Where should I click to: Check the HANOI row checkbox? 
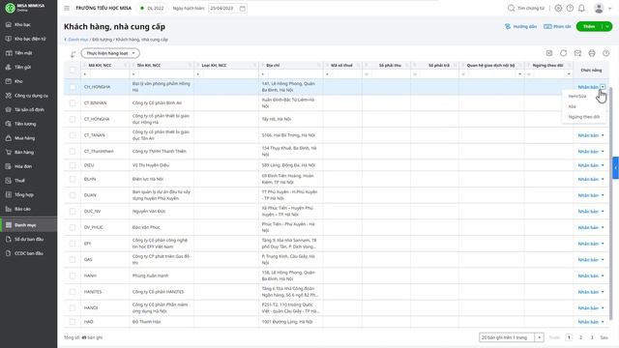coord(73,307)
